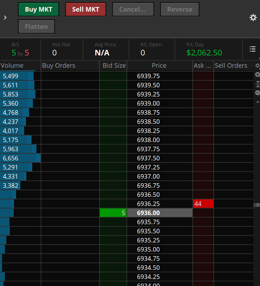Click the volume value 3,382
The image size is (260, 286).
[11, 185]
